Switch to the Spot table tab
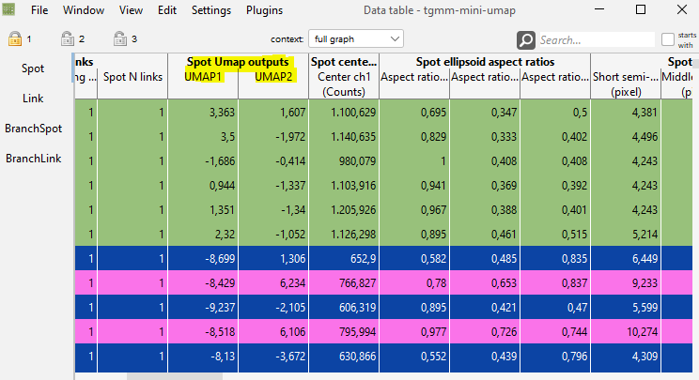Image resolution: width=699 pixels, height=380 pixels. coord(33,68)
